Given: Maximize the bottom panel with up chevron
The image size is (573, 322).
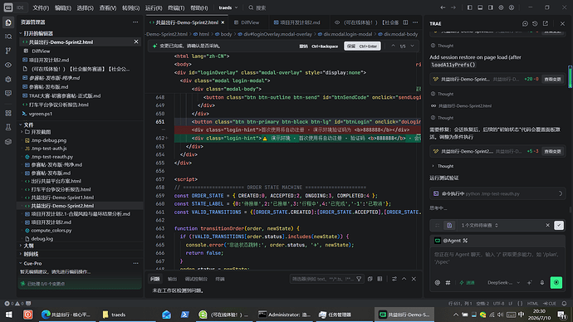Looking at the screenshot, I should pyautogui.click(x=404, y=279).
